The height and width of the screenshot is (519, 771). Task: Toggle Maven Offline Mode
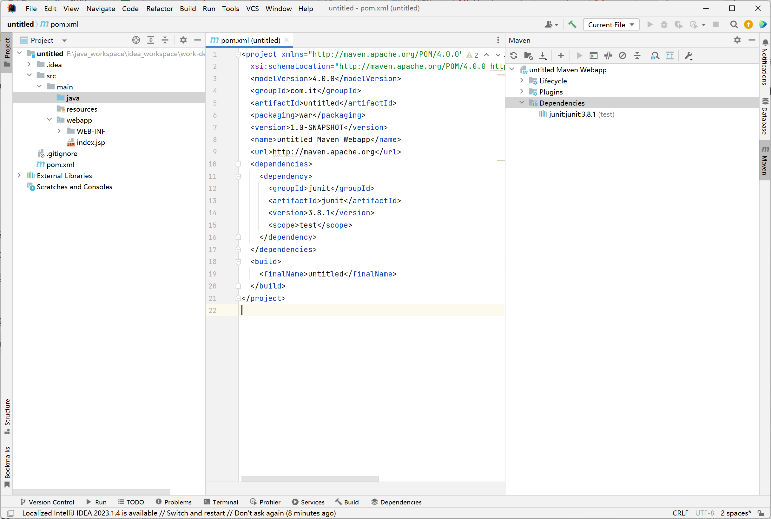coord(608,55)
